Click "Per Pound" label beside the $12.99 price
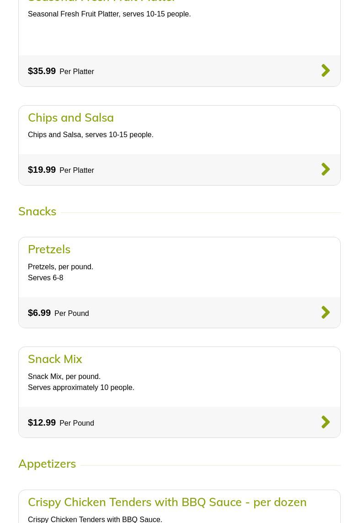The height and width of the screenshot is (523, 359). click(77, 423)
